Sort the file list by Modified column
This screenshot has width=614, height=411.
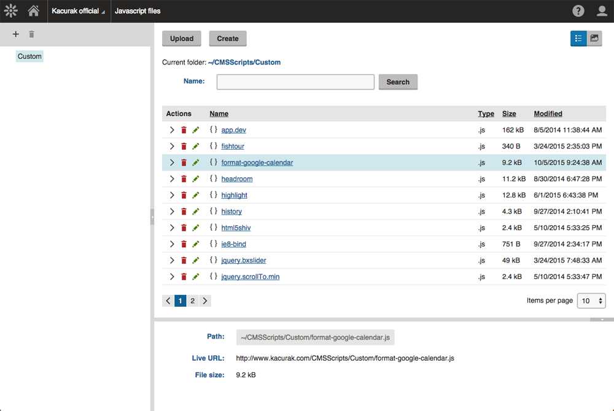pos(548,113)
